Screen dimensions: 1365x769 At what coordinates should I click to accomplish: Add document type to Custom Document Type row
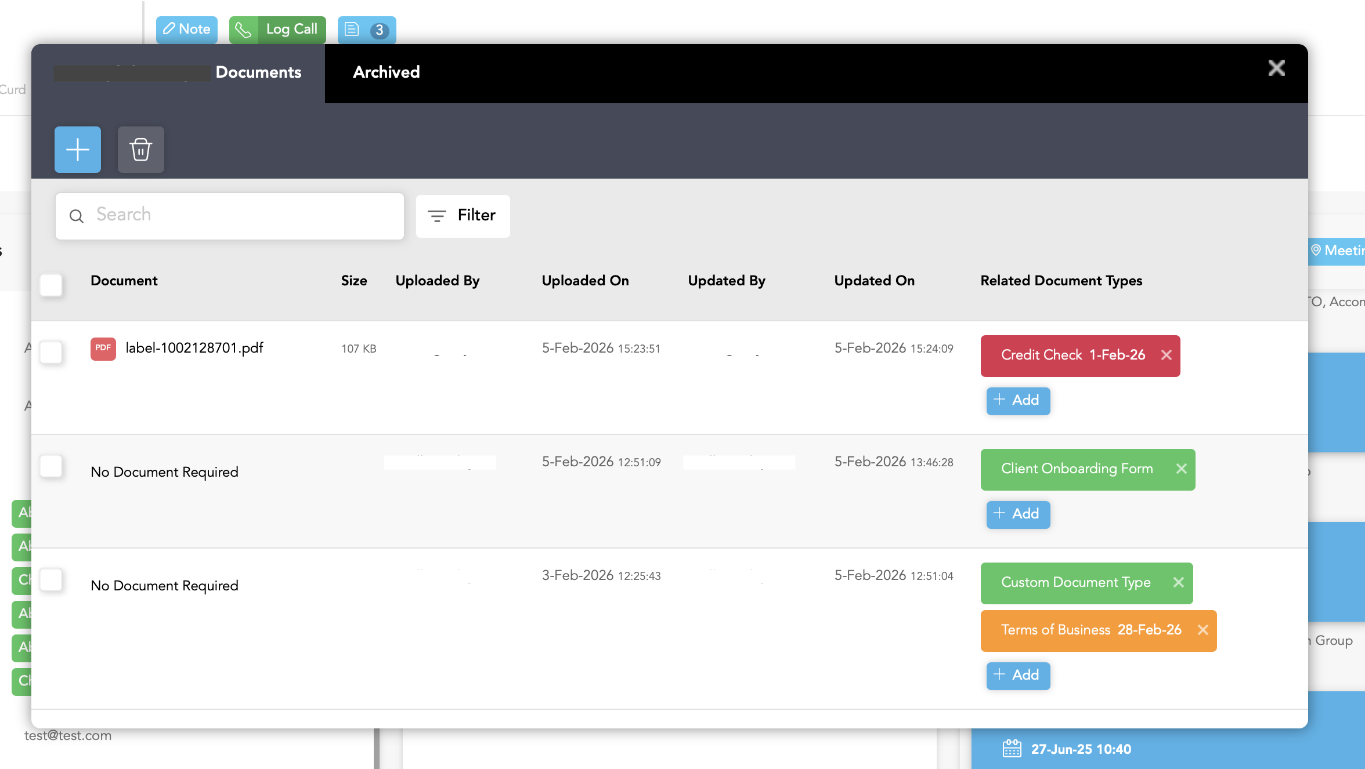pyautogui.click(x=1017, y=676)
